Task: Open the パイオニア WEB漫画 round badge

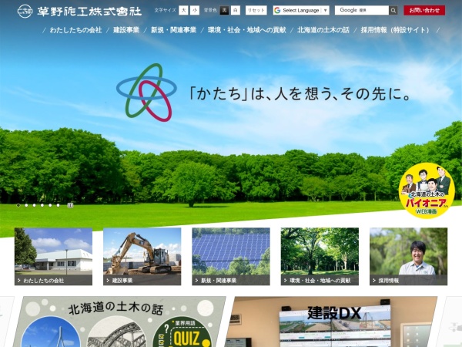Action: coord(427,191)
